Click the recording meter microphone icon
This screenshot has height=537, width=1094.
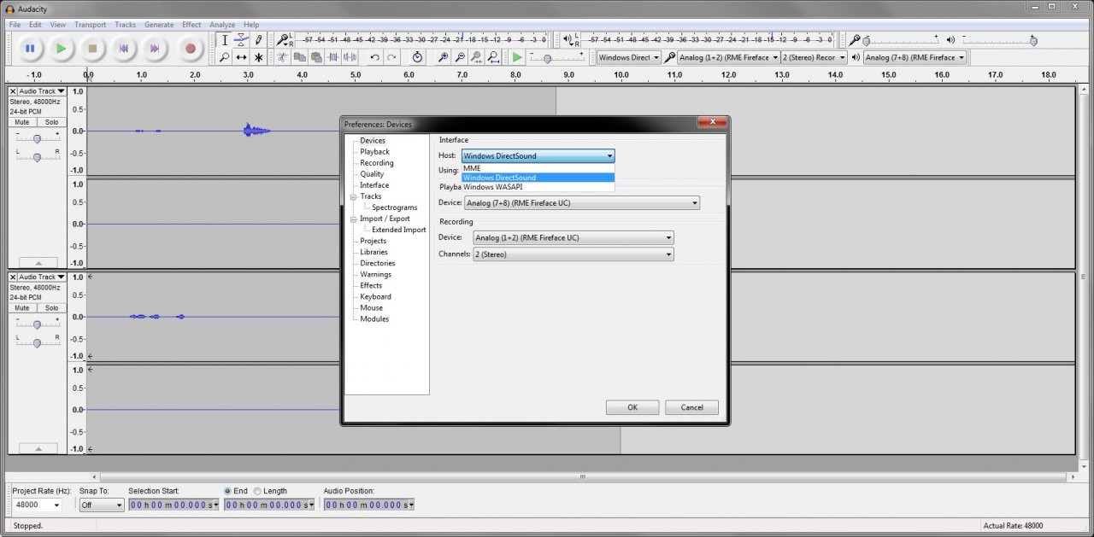pyautogui.click(x=281, y=40)
